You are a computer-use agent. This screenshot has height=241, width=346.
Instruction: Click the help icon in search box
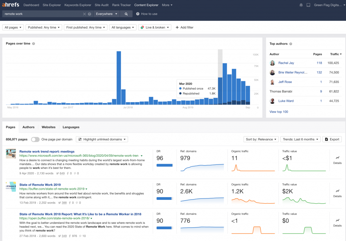coord(90,14)
